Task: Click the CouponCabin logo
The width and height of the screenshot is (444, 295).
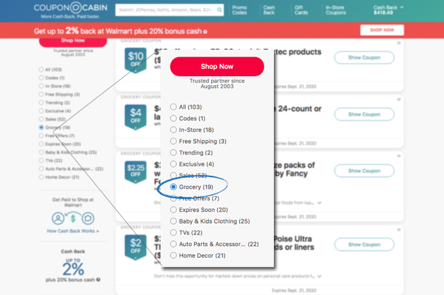Action: coord(70,7)
